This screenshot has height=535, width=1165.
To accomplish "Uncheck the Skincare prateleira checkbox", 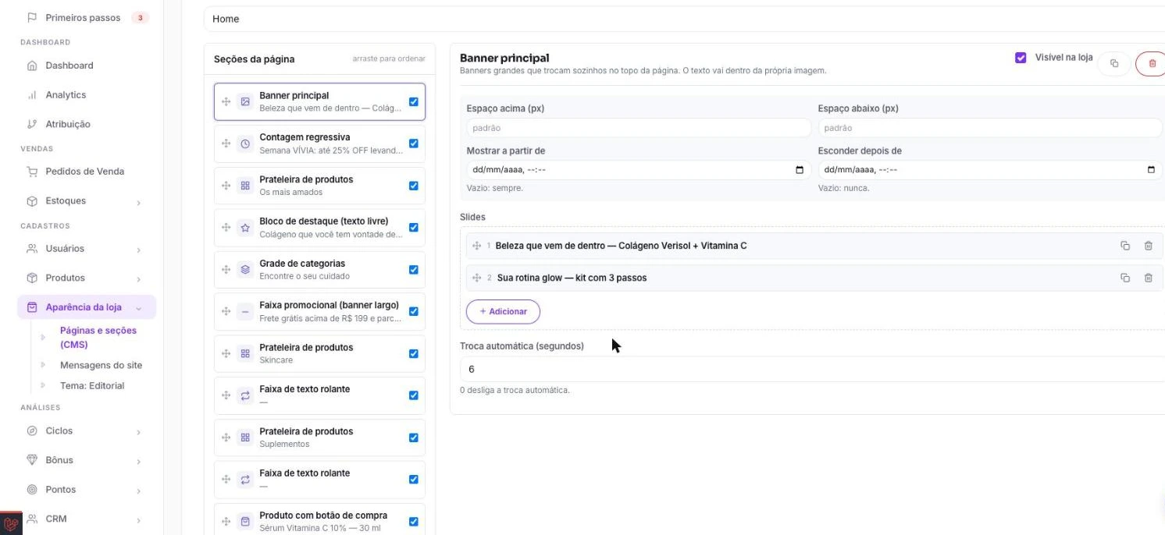I will pos(414,353).
